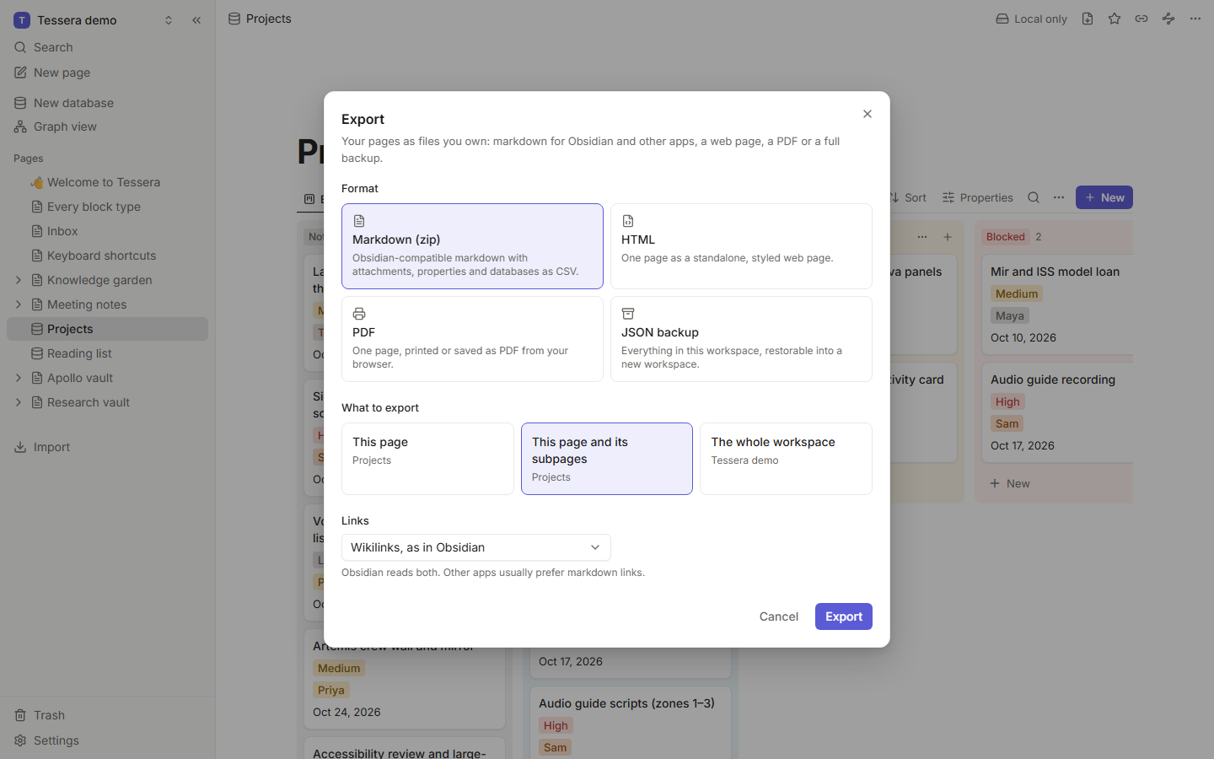Click the purple New button
Image resolution: width=1214 pixels, height=759 pixels.
[1104, 197]
